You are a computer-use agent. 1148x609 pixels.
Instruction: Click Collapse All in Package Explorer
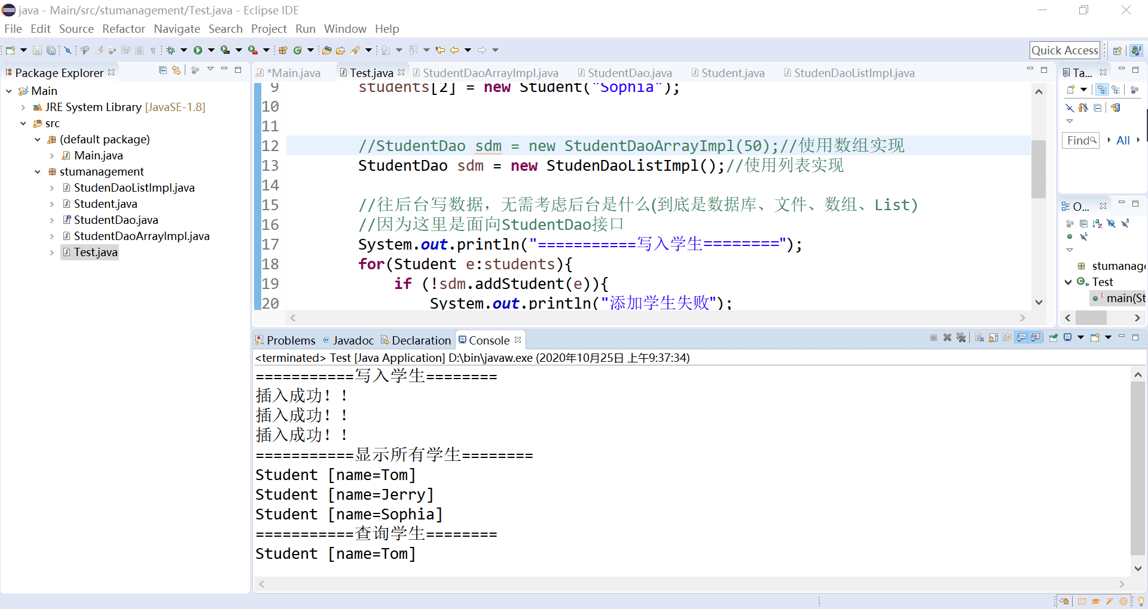pyautogui.click(x=163, y=70)
